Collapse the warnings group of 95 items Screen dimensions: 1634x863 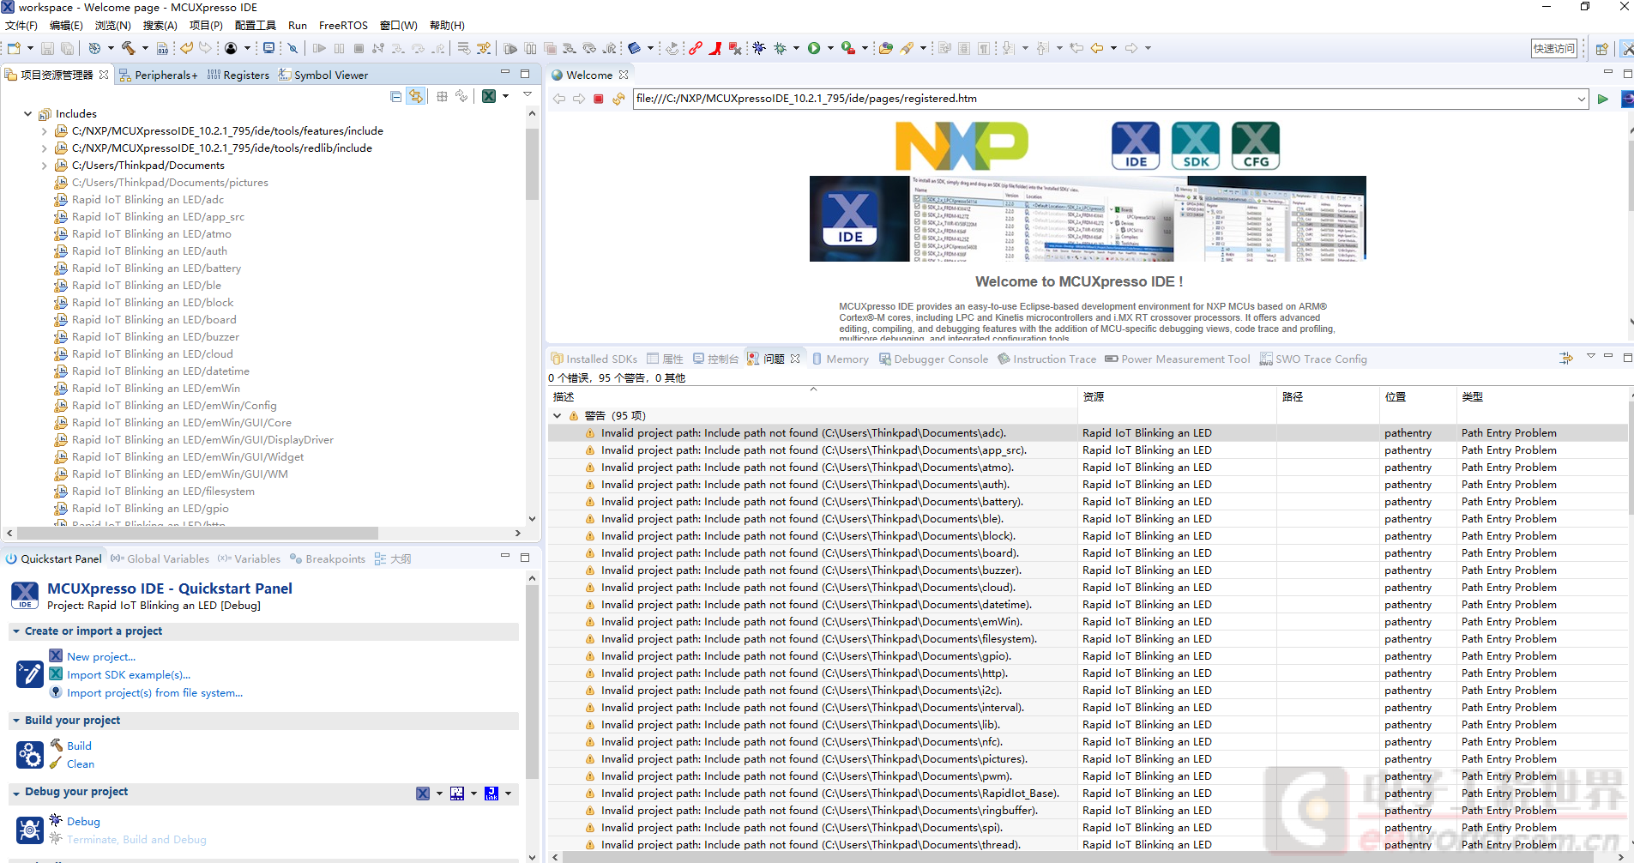pos(558,416)
